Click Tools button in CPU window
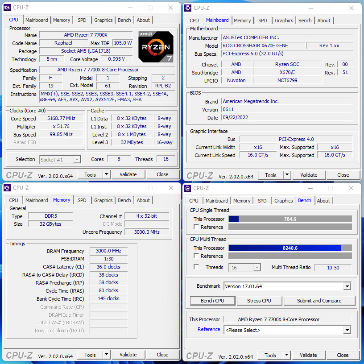This screenshot has width=364, height=364. 90,174
